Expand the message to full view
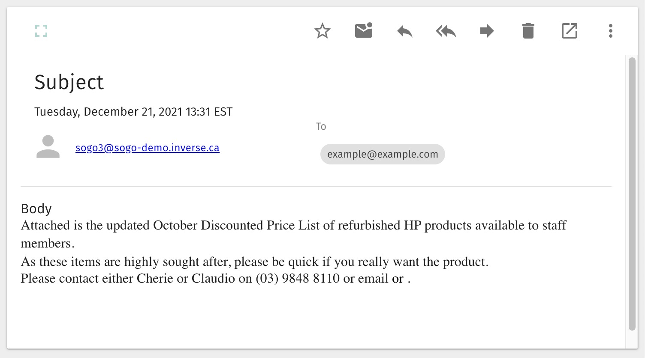Viewport: 645px width, 358px height. [x=41, y=31]
